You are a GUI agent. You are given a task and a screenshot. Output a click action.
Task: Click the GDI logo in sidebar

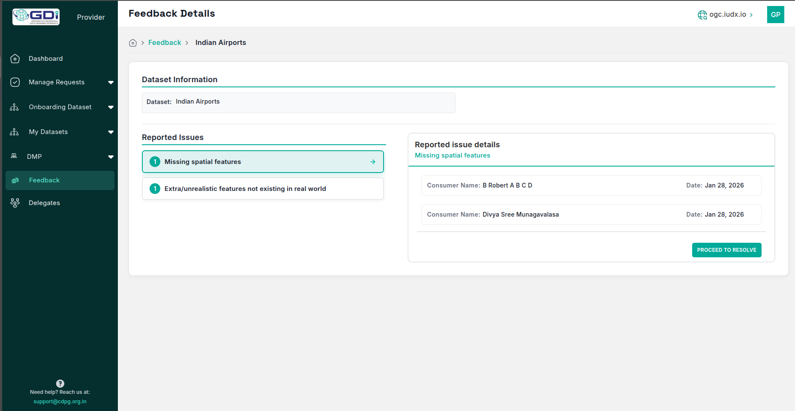36,17
